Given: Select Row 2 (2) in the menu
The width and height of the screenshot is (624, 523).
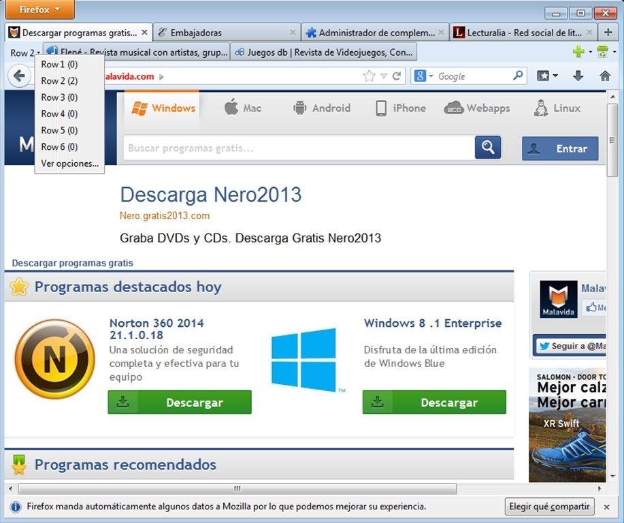Looking at the screenshot, I should coord(69,81).
